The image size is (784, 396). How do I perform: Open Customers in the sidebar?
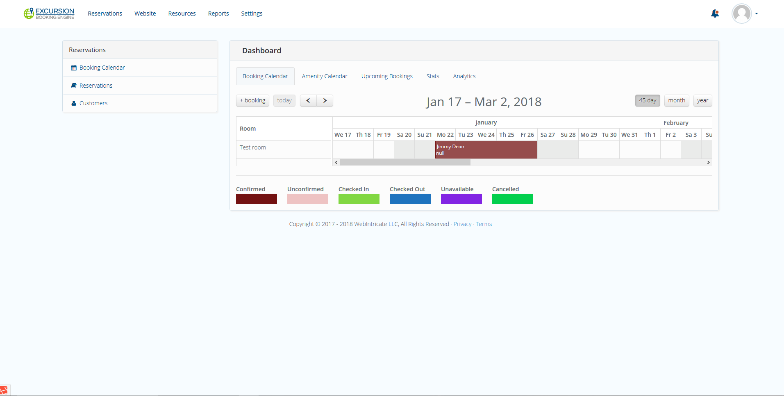click(93, 103)
